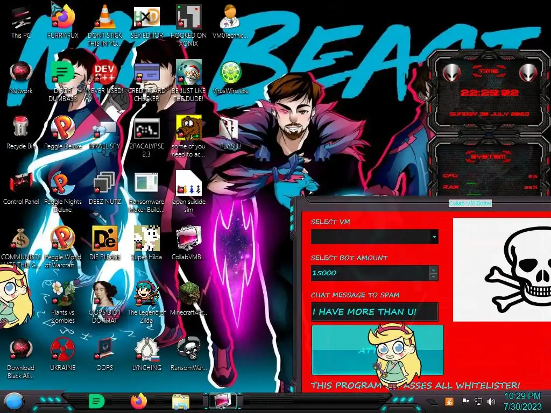Increase bot amount with up arrow
Image resolution: width=551 pixels, height=413 pixels.
coord(434,270)
